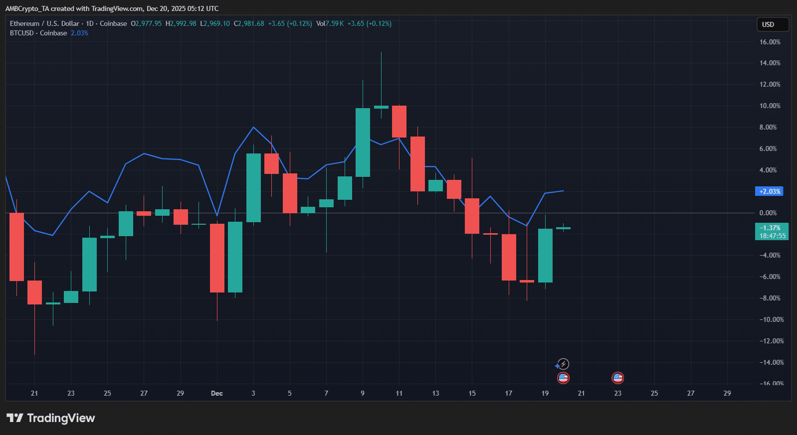The image size is (797, 435).
Task: Select the BTCUSD Coinbase comparison legend
Action: tap(38, 33)
